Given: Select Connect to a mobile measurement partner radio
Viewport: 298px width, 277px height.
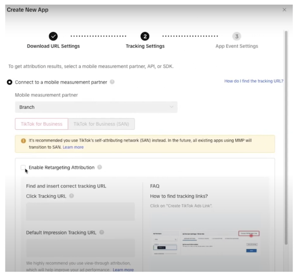Looking at the screenshot, I should [10, 82].
